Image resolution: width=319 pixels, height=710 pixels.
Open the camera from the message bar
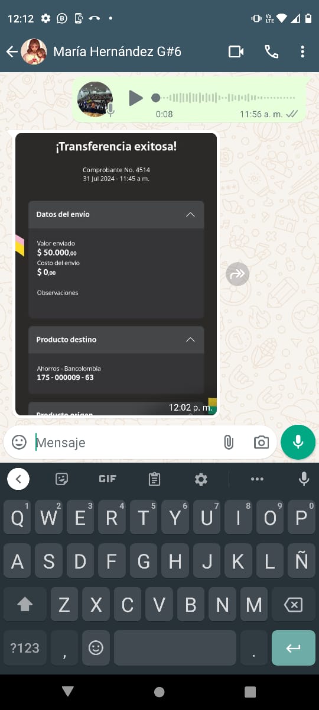[261, 442]
